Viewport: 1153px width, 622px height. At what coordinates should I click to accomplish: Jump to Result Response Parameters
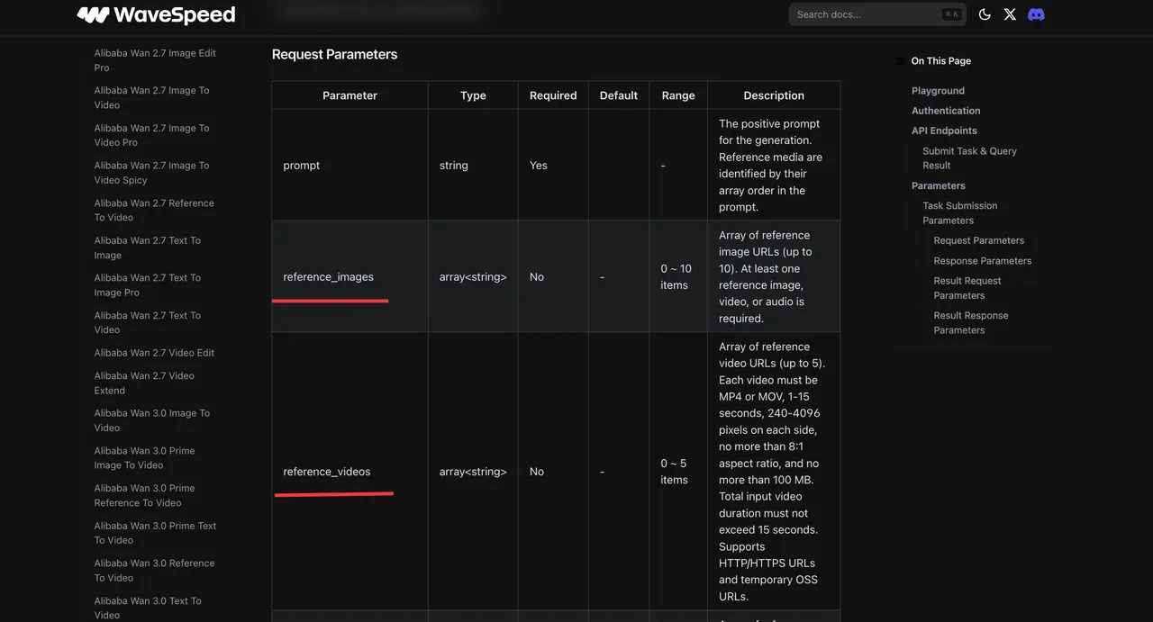[971, 322]
